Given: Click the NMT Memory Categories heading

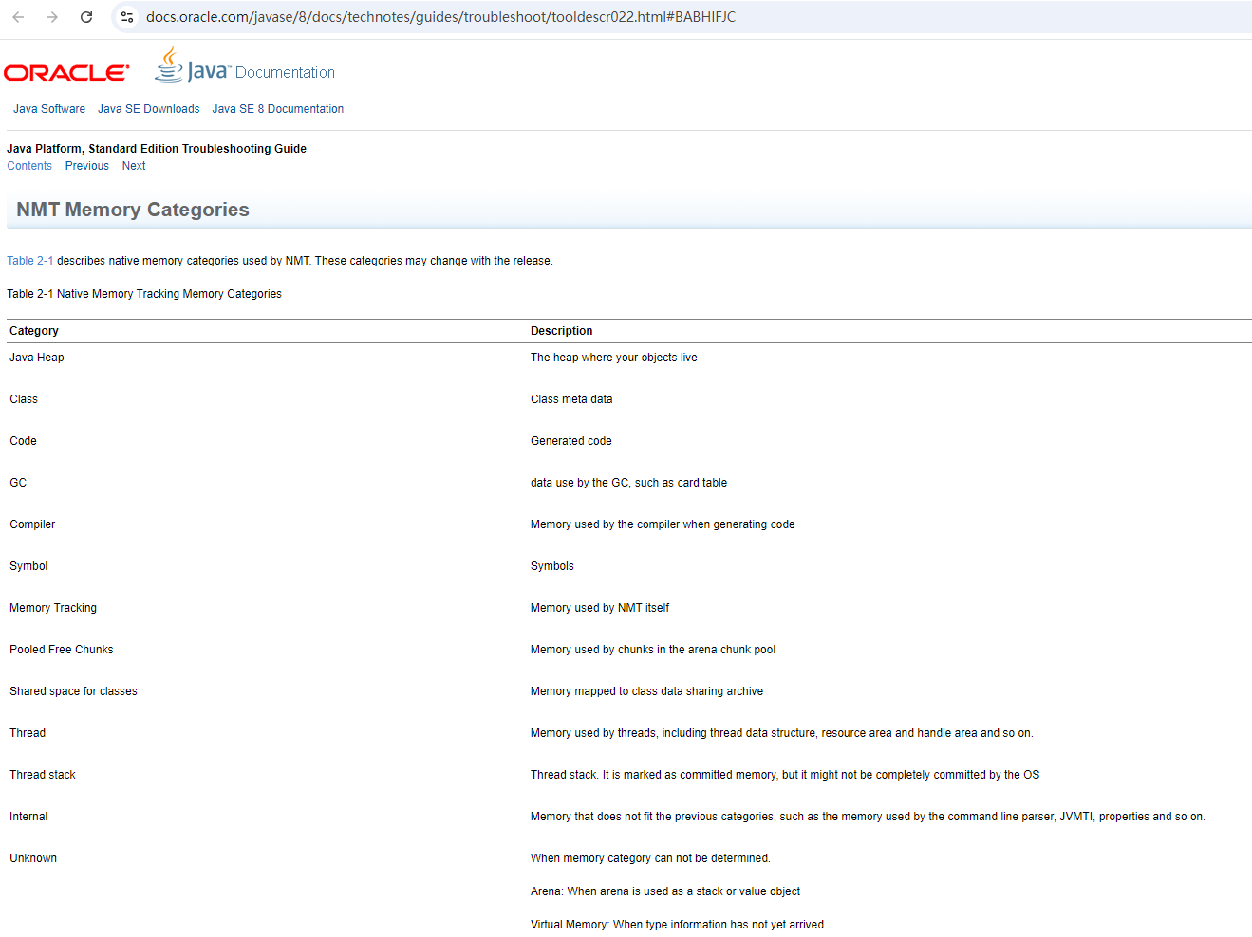Looking at the screenshot, I should pos(133,210).
